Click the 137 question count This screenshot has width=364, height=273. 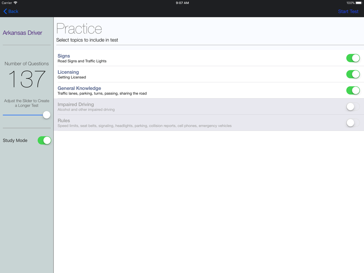27,79
